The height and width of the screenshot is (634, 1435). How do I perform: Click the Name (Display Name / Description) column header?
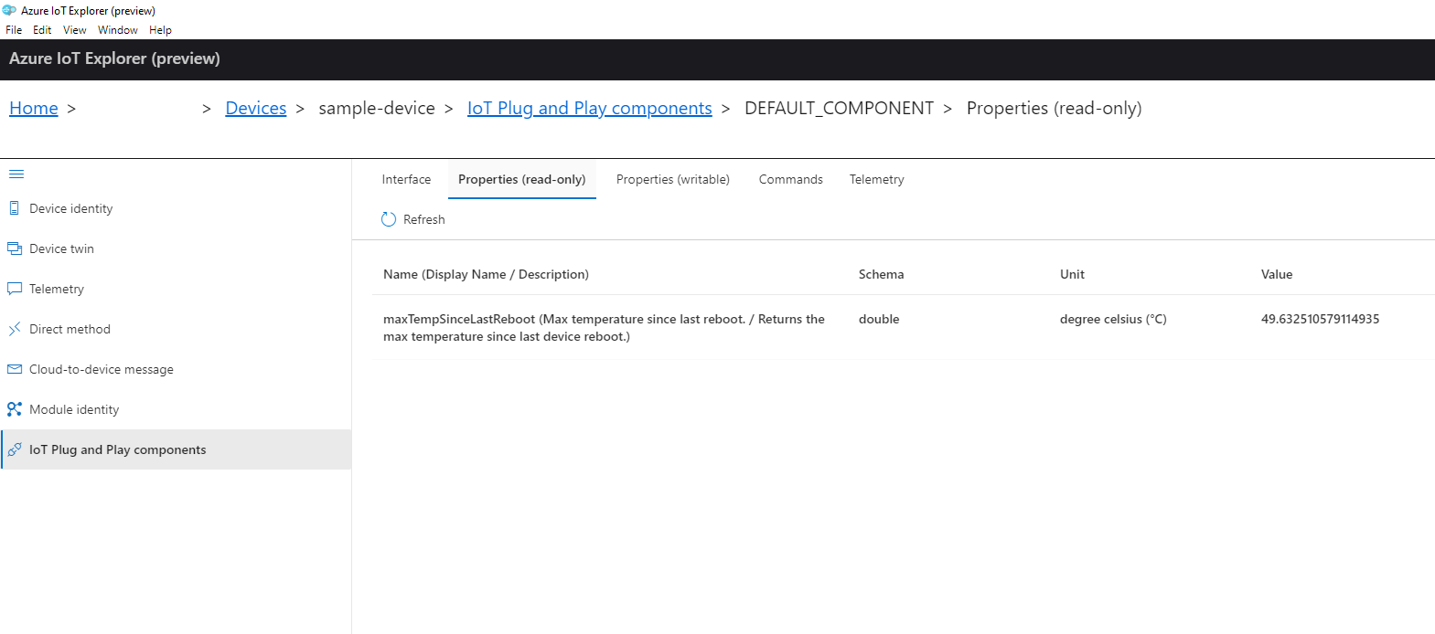(486, 274)
